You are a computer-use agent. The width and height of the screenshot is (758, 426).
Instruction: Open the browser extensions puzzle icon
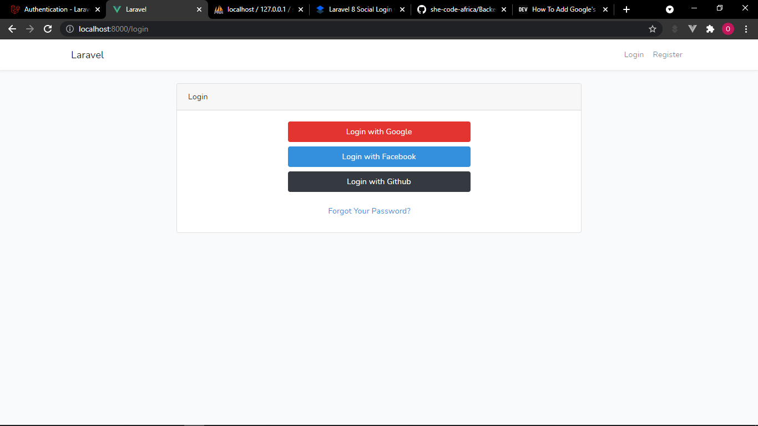point(710,29)
